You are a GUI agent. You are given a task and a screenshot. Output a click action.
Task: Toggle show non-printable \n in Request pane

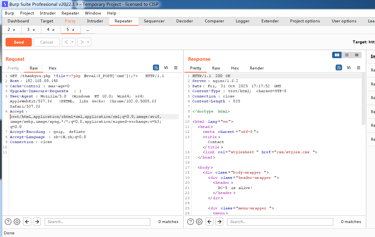166,67
